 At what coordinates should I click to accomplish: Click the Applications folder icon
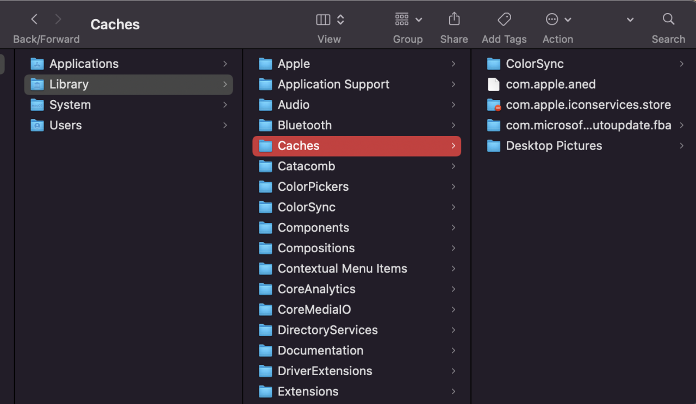click(x=37, y=64)
